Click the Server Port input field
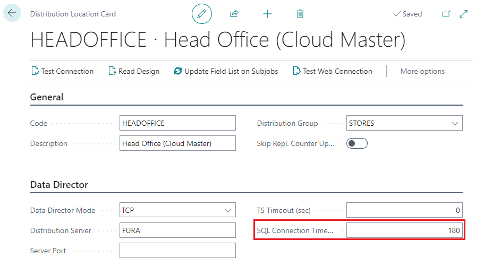The width and height of the screenshot is (484, 266). [177, 251]
